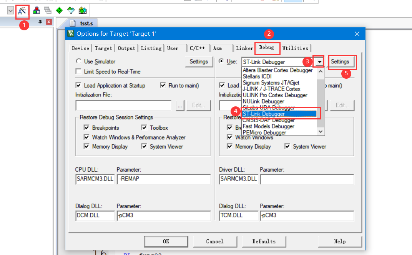Expand the debugger selection dropdown arrow
The image size is (412, 255).
tap(319, 62)
